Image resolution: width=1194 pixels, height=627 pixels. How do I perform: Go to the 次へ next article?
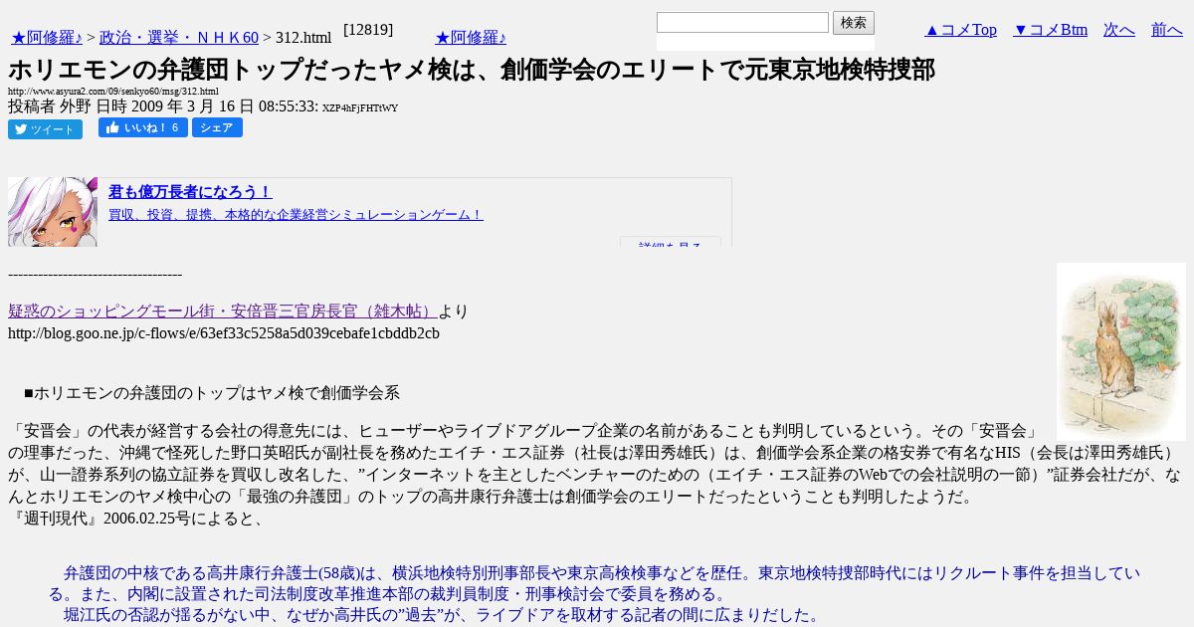coord(1119,30)
